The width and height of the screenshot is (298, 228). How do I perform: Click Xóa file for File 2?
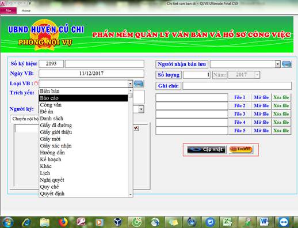[281, 105]
